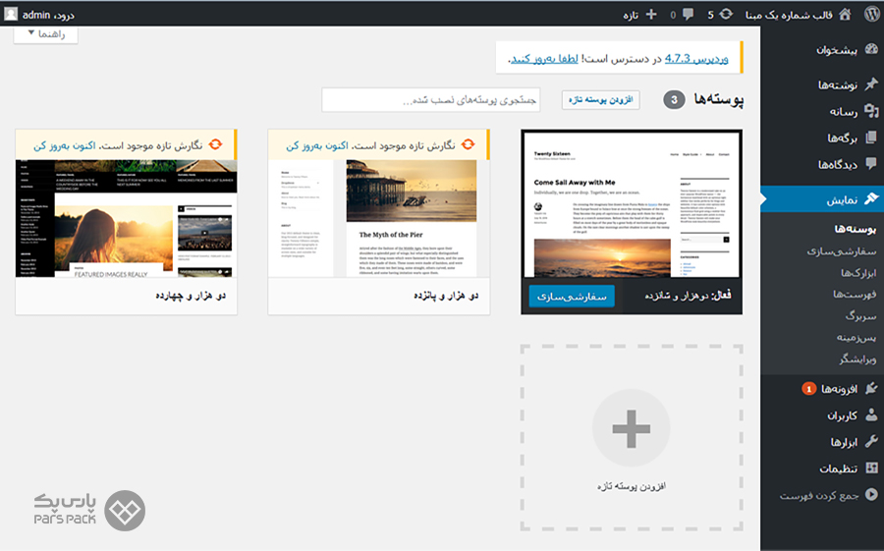Open پیشخوان dashboard menu item
The width and height of the screenshot is (884, 551).
837,50
